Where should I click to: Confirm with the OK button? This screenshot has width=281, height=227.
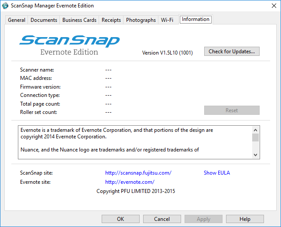[120, 219]
